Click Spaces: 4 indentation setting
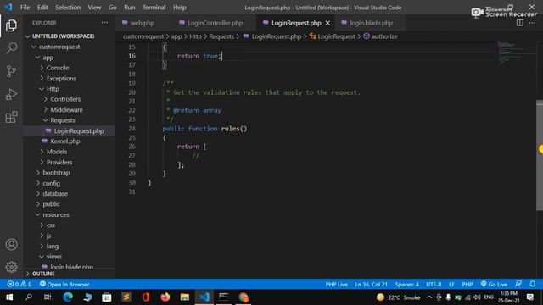The height and width of the screenshot is (305, 543). 407,285
